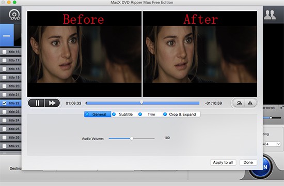The height and width of the screenshot is (186, 284).
Task: Click the flip/mirror video icon
Action: click(x=250, y=103)
